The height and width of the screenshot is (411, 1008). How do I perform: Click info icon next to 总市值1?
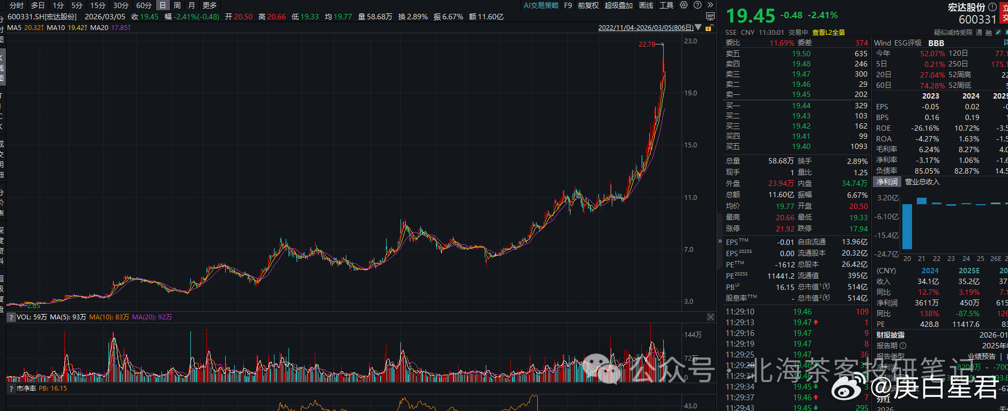[826, 287]
